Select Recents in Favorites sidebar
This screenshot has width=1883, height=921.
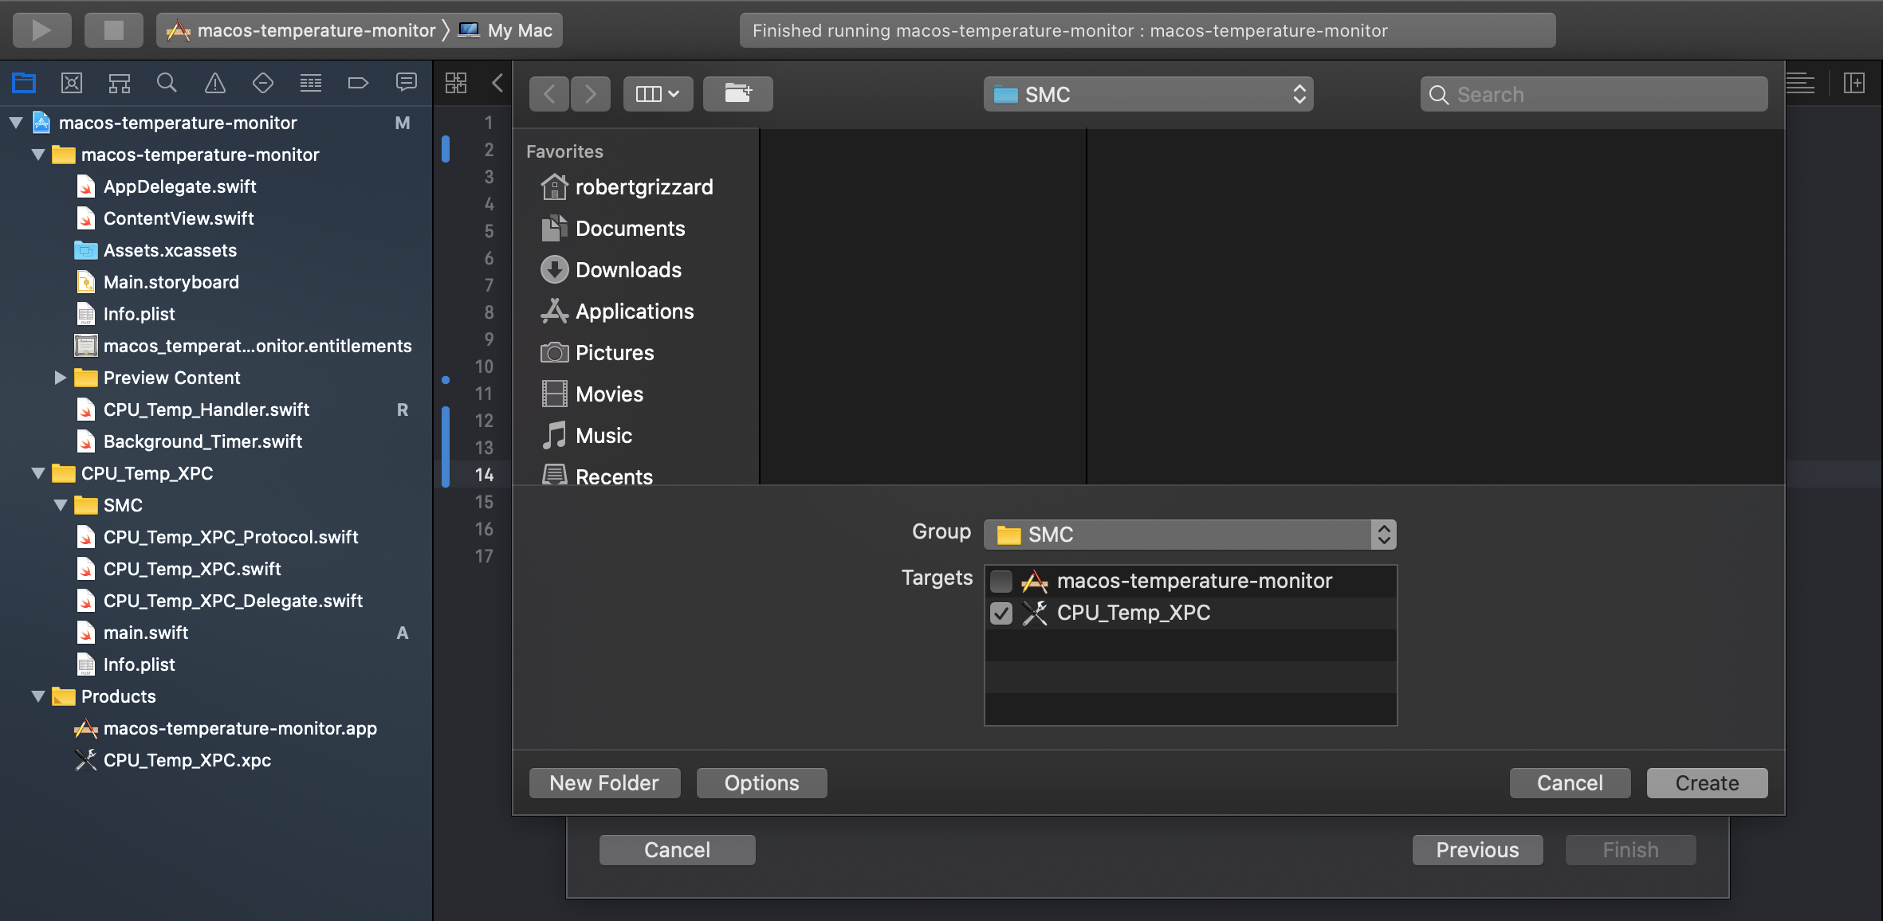pos(597,476)
